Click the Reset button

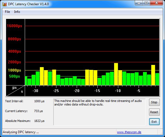(154, 112)
